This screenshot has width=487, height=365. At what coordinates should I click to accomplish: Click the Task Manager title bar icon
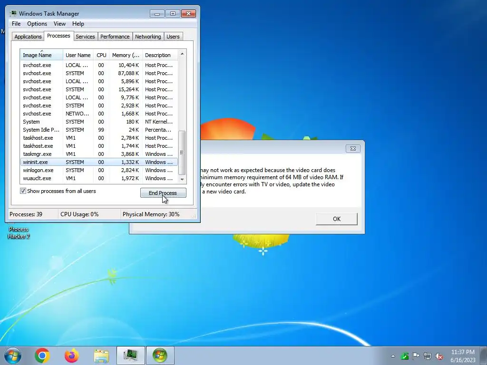click(13, 13)
